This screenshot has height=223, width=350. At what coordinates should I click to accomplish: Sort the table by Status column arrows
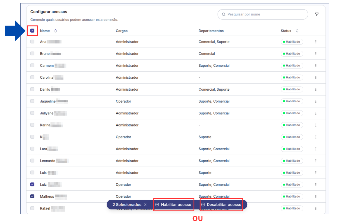[x=297, y=31]
